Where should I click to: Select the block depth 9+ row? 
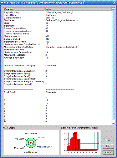tap(58, 121)
